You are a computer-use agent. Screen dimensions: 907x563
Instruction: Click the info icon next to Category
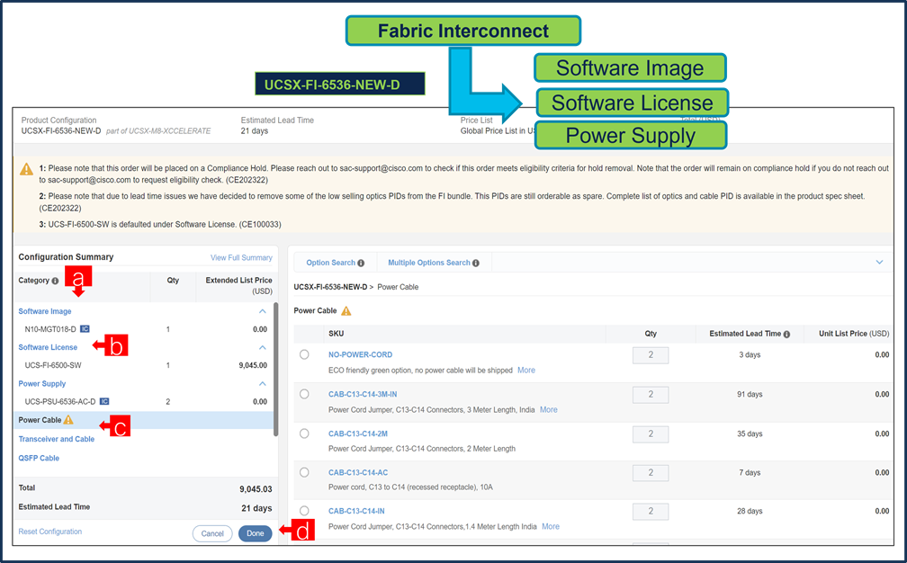tap(55, 281)
